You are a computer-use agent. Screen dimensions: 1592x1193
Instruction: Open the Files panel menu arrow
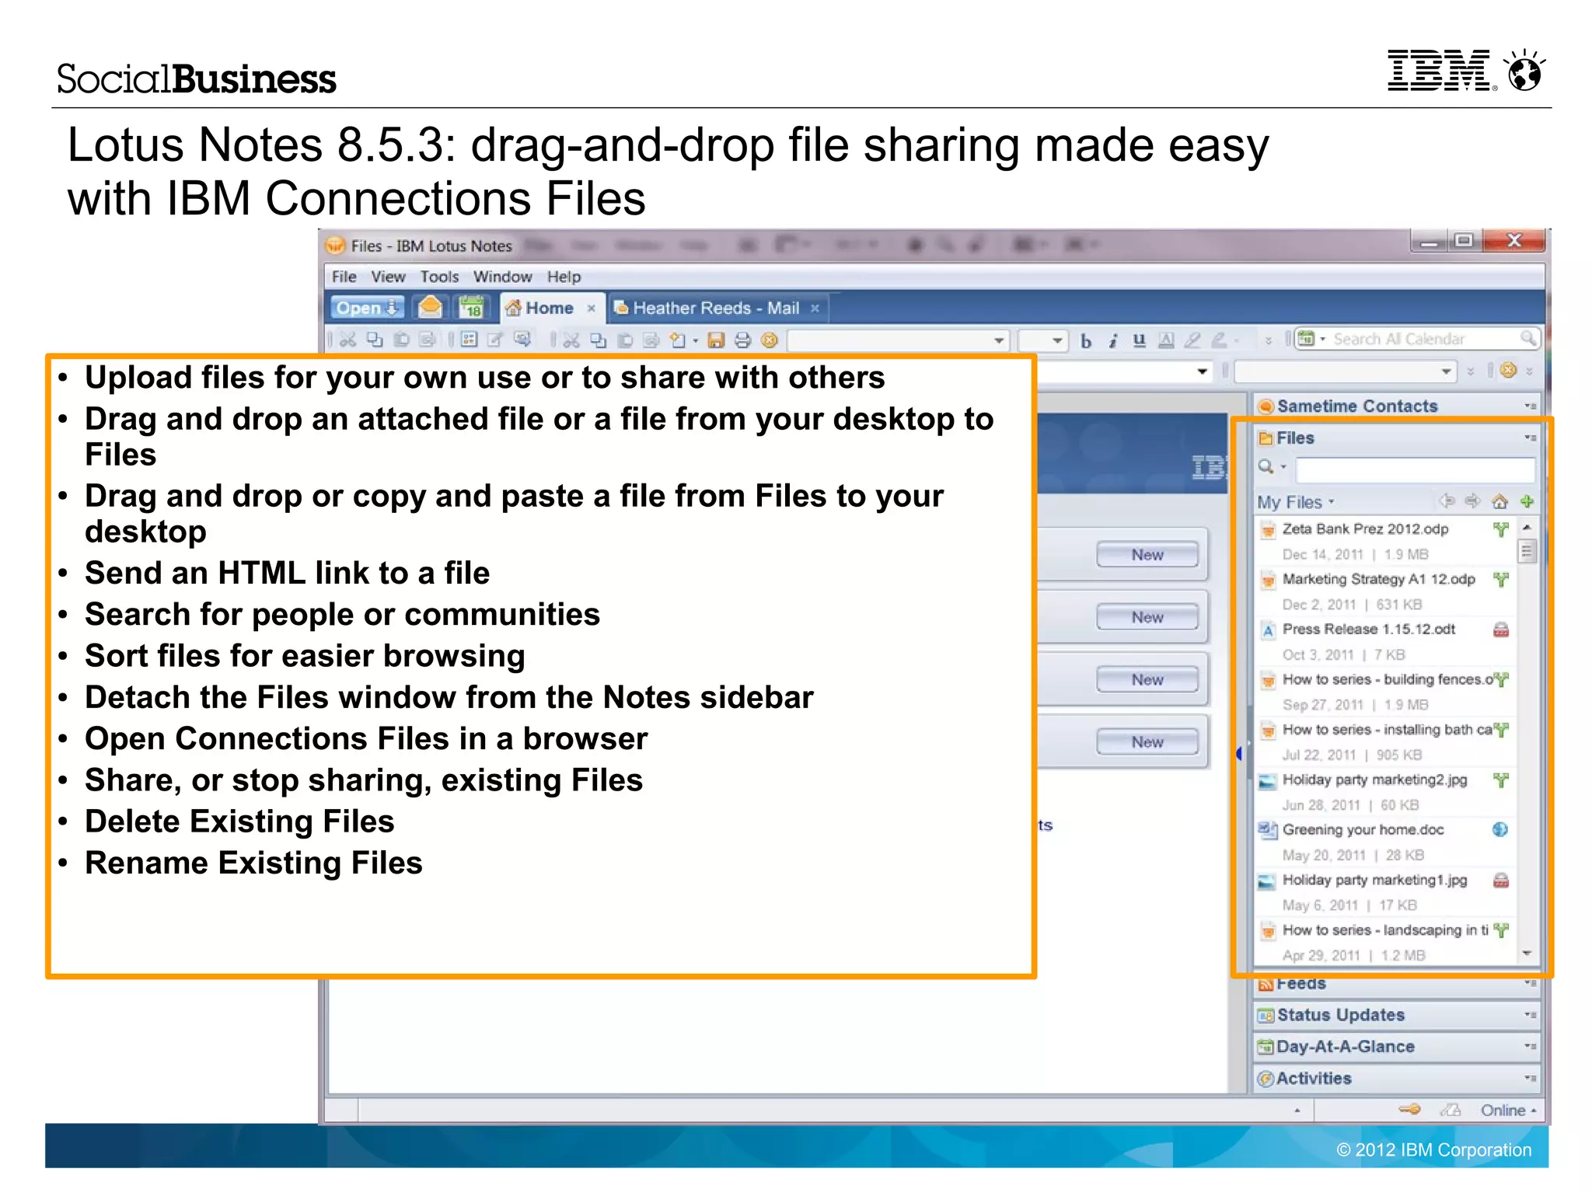[1530, 438]
